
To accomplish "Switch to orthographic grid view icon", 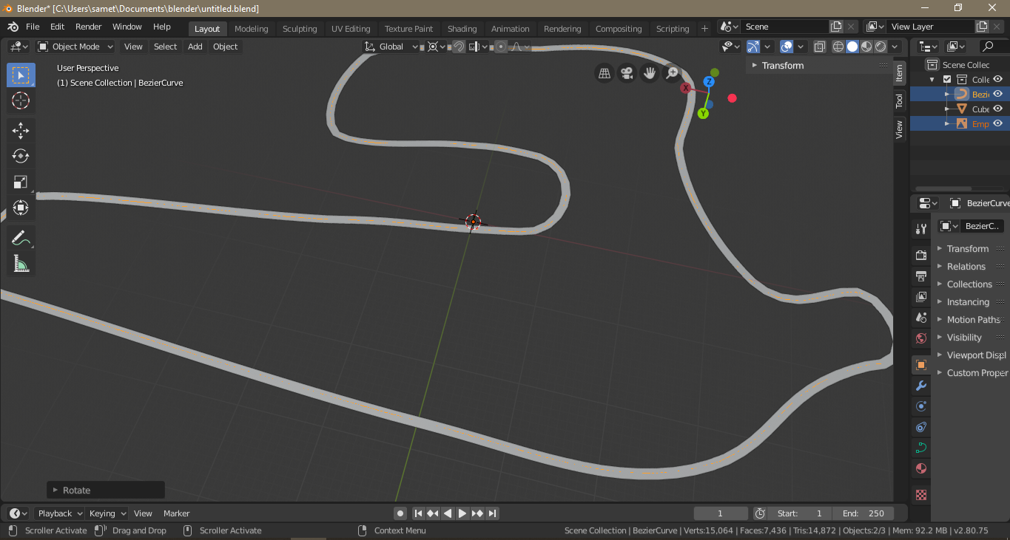I will click(x=605, y=73).
